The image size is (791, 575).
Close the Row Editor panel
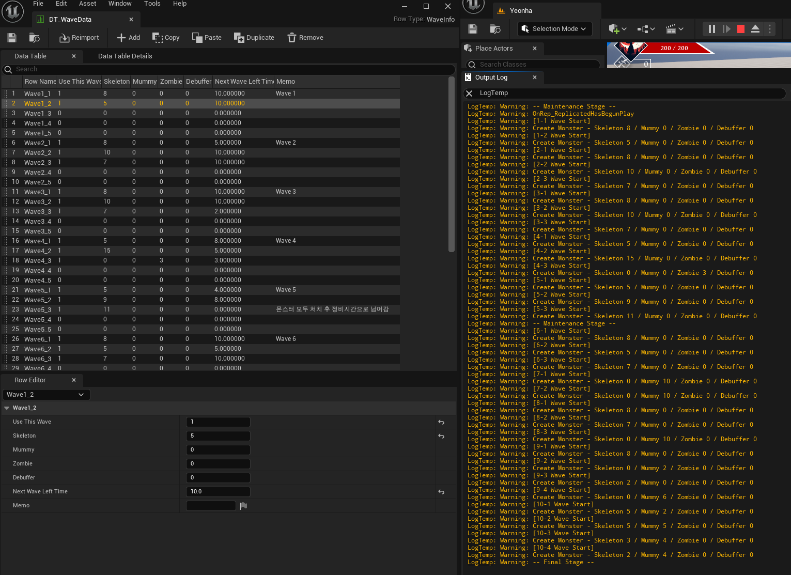(x=74, y=380)
